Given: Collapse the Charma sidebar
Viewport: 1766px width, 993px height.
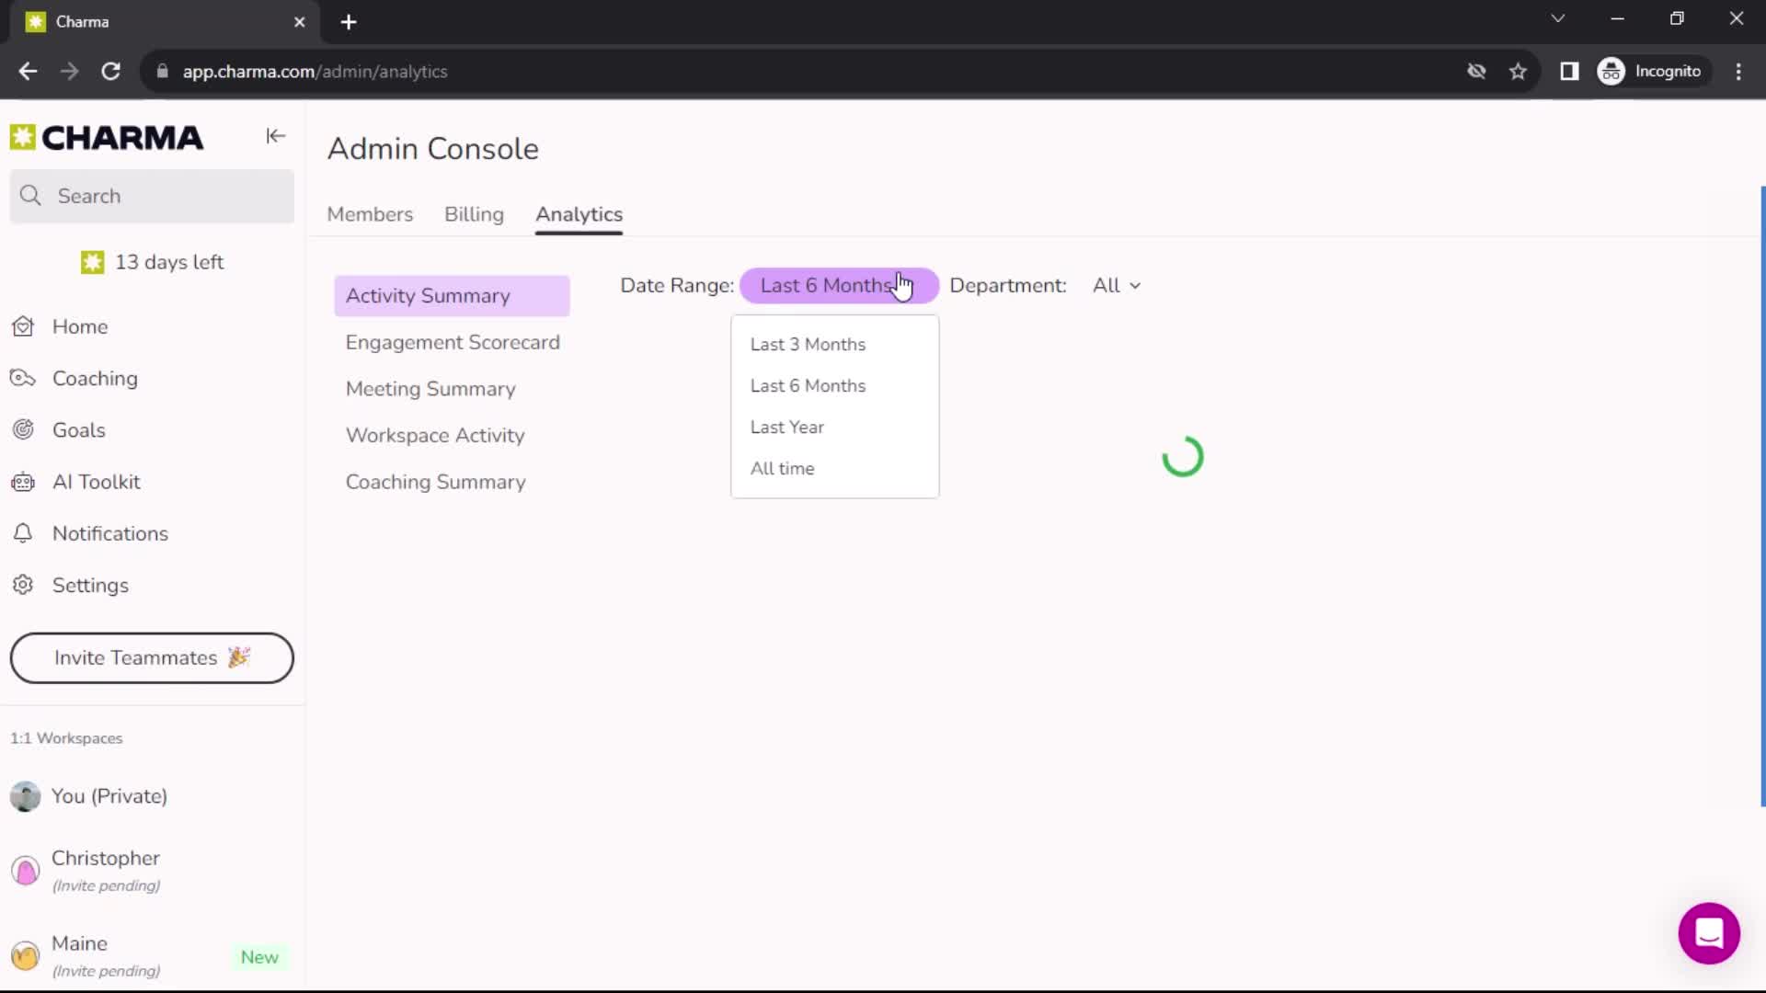Looking at the screenshot, I should click(x=275, y=136).
